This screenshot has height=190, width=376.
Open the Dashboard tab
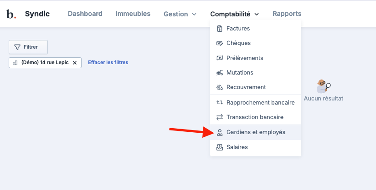[85, 14]
